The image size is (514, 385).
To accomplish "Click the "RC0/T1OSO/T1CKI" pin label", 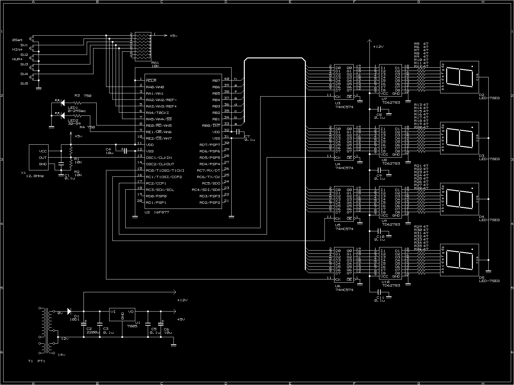I will coord(165,170).
